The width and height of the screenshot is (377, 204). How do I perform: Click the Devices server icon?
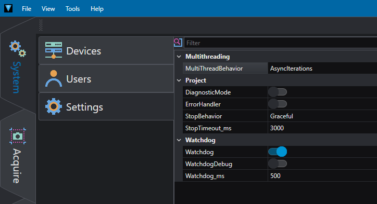click(54, 50)
